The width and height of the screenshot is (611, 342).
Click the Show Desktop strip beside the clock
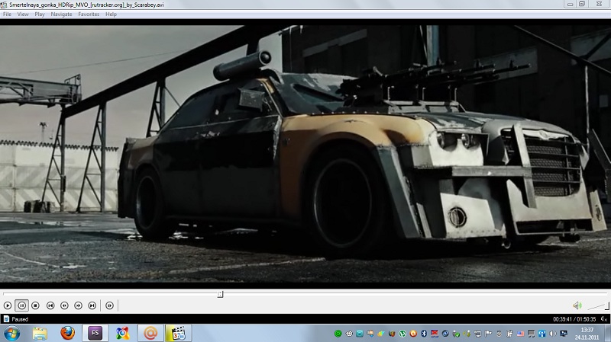[608, 334]
